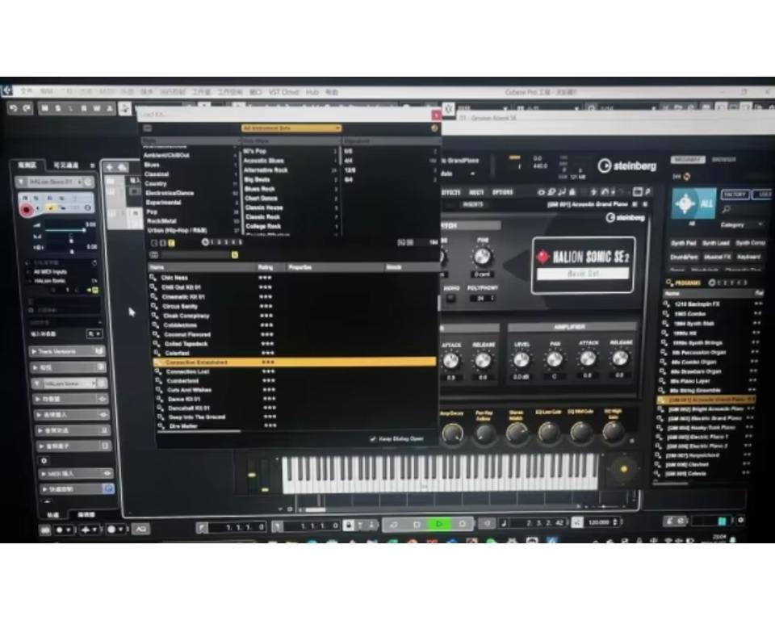Choose the Connection Lost kit
The image size is (775, 620).
[188, 372]
